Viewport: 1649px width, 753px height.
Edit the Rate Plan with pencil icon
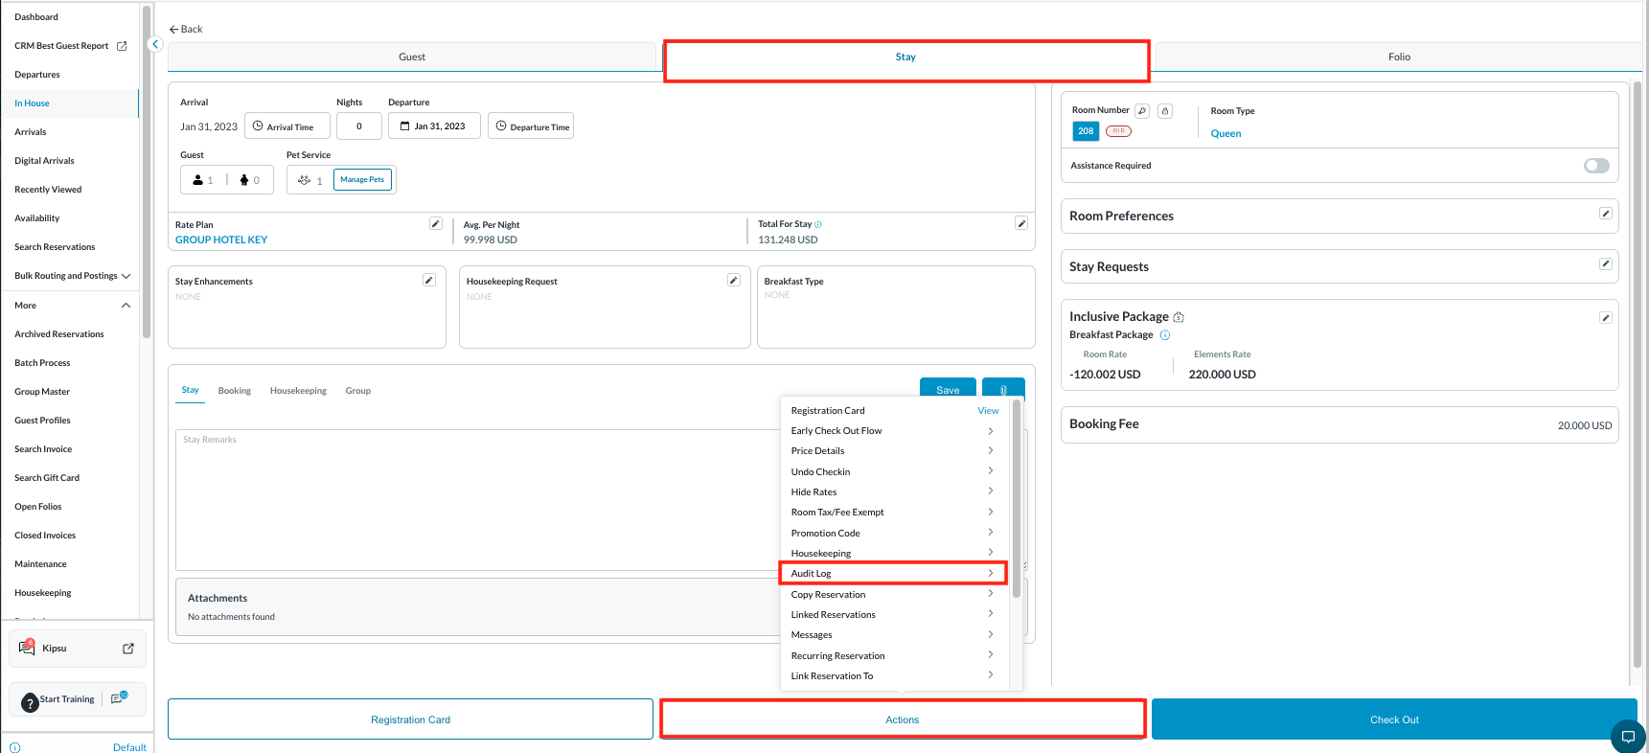tap(436, 224)
